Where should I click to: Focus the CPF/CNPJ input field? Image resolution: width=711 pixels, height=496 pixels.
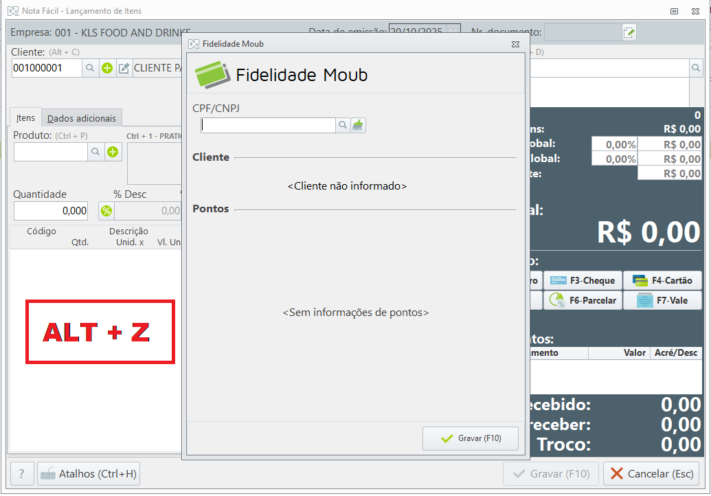(x=268, y=125)
